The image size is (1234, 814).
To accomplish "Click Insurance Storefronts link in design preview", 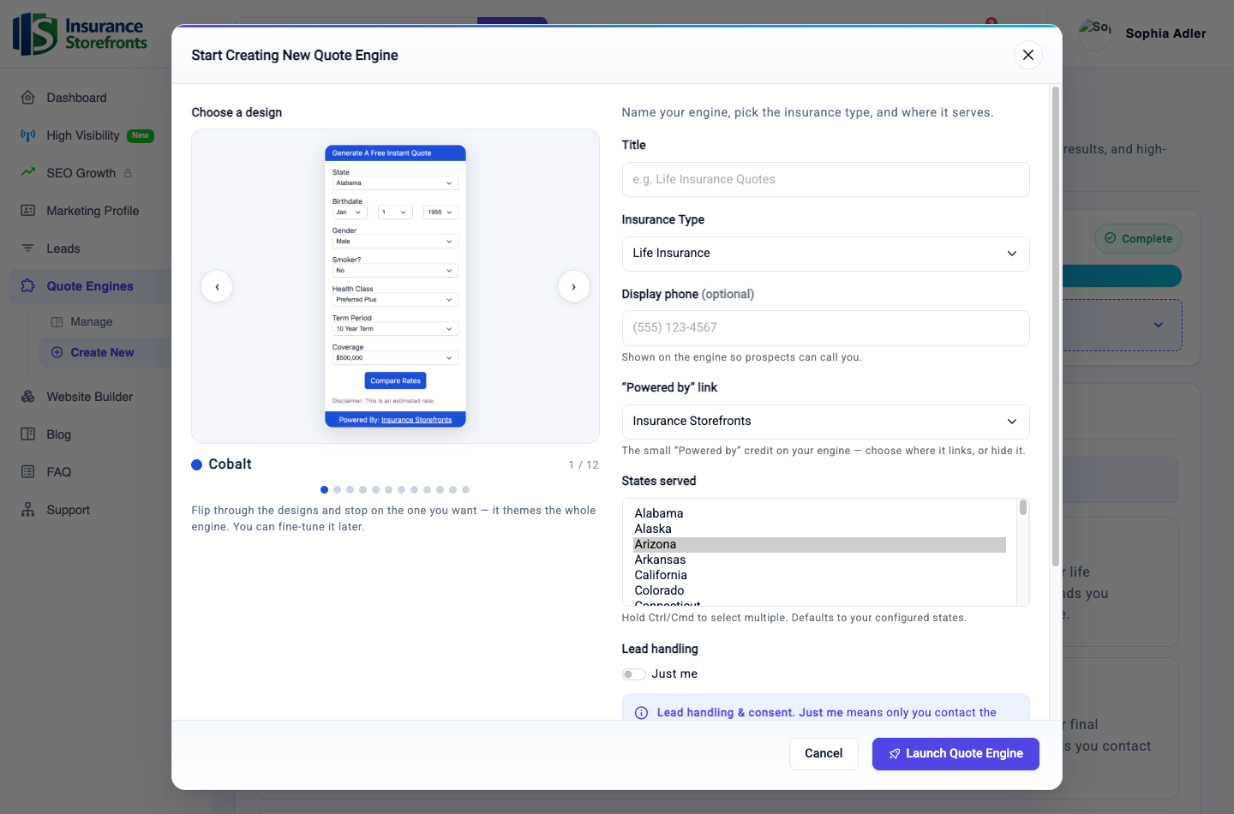I will pos(416,420).
